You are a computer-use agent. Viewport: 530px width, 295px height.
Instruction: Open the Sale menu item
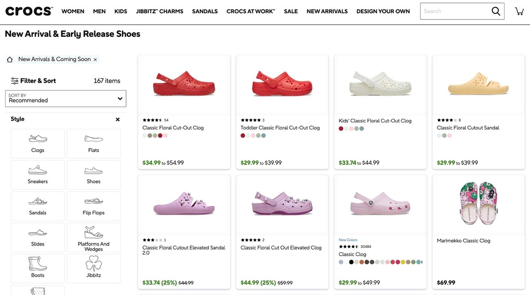point(291,11)
